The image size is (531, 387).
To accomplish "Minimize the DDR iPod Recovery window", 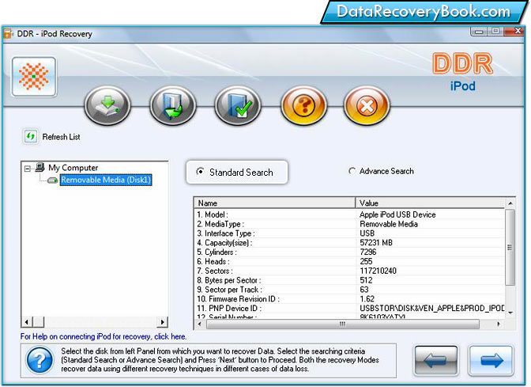I will click(x=479, y=32).
